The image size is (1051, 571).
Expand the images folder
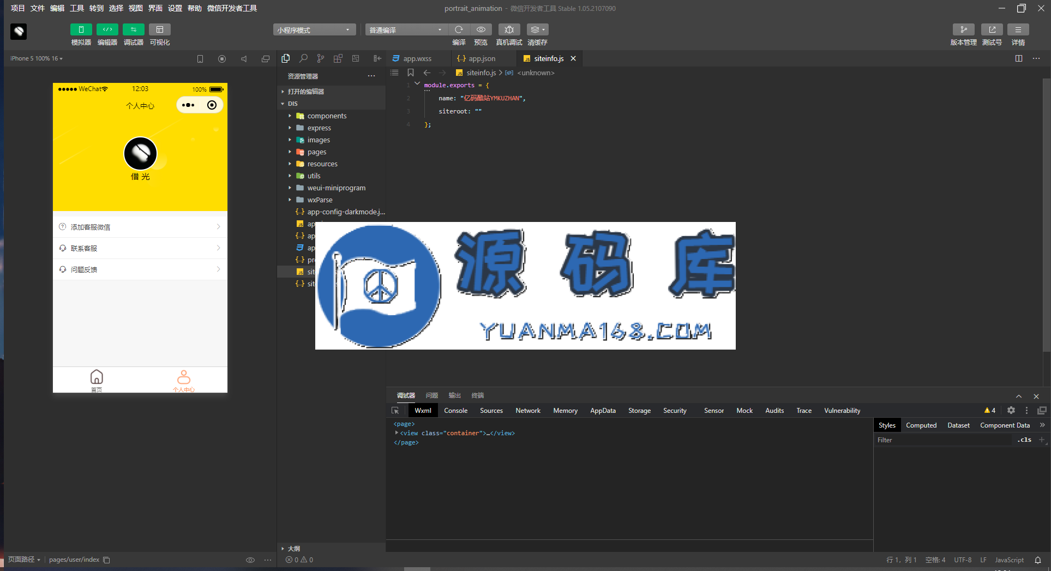tap(331, 140)
